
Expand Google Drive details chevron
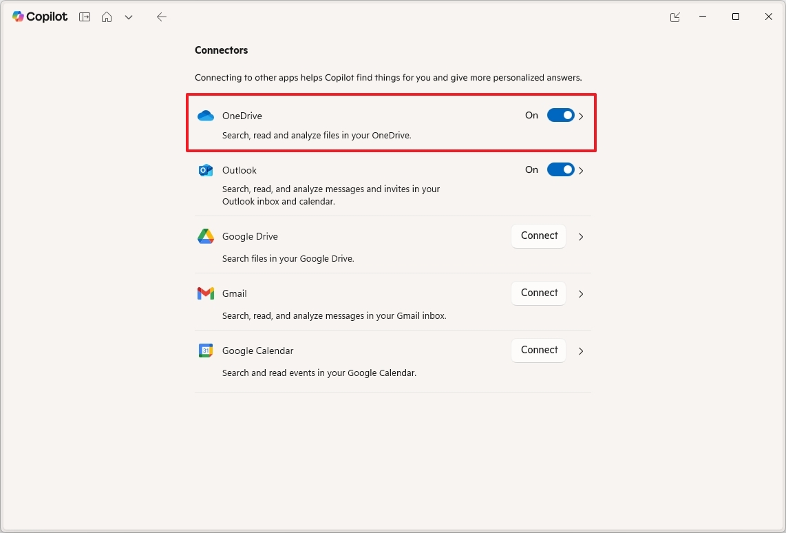pyautogui.click(x=582, y=237)
